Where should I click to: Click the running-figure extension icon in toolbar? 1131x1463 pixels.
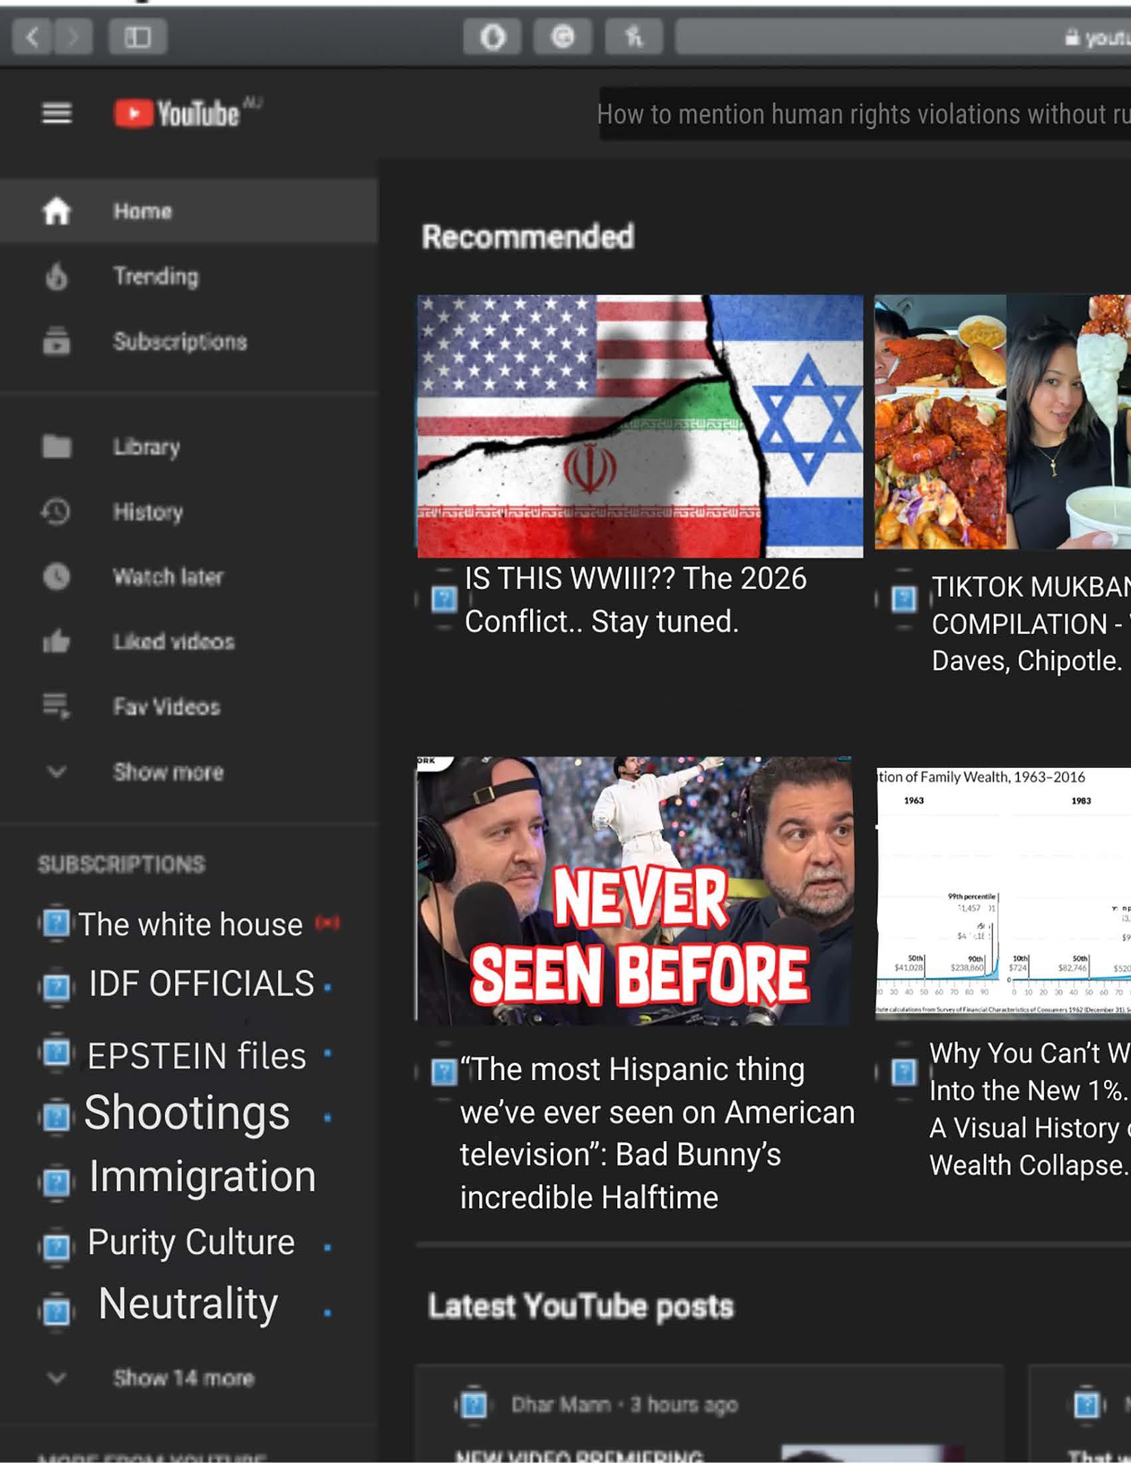(634, 37)
